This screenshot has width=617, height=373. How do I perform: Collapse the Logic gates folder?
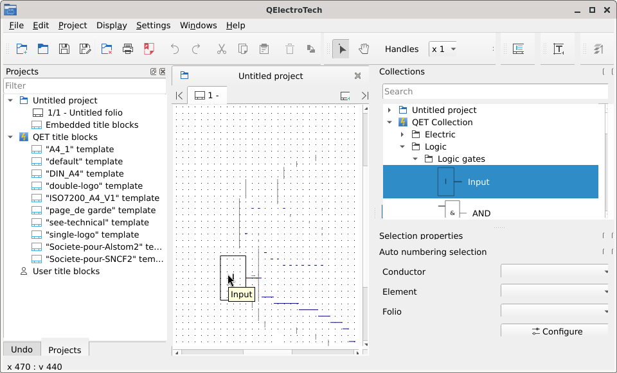415,159
